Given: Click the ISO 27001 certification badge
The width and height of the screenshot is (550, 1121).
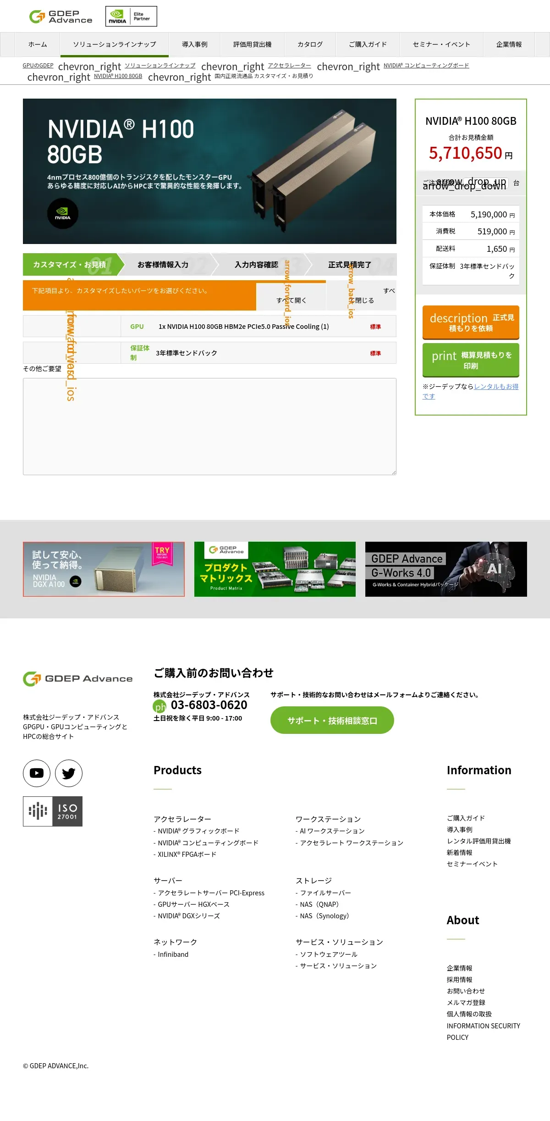Looking at the screenshot, I should point(53,811).
